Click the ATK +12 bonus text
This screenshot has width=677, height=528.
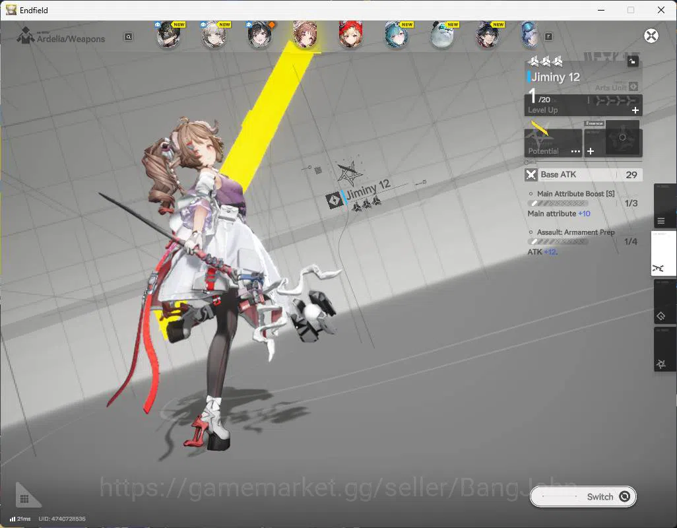click(x=542, y=251)
